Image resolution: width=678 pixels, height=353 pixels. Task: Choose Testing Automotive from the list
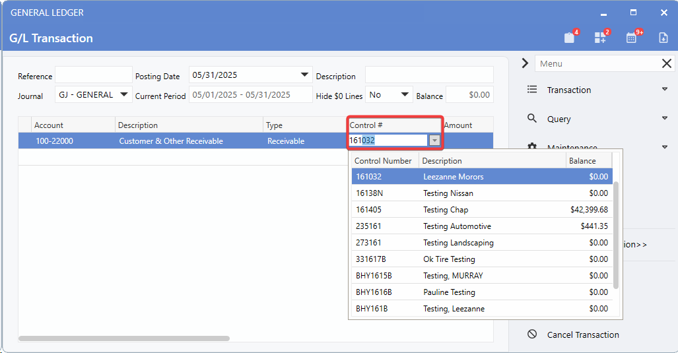pos(457,226)
